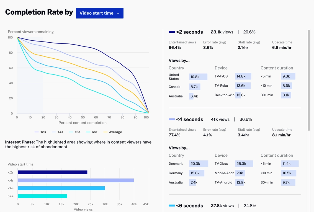This screenshot has width=314, height=212.
Task: Select Denmark 20.3k country value
Action: 198,164
